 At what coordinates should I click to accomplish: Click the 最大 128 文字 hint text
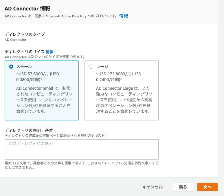pos(82,165)
